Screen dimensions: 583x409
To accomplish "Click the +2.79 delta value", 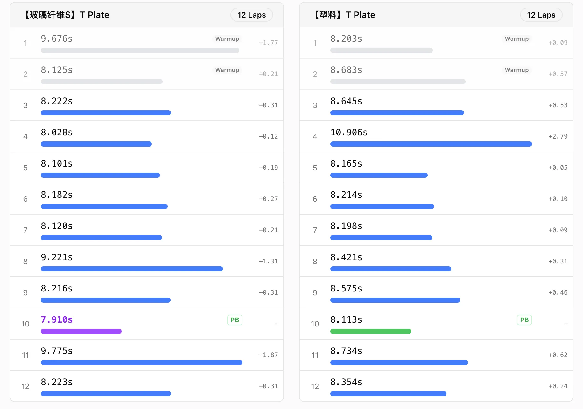I will point(558,136).
